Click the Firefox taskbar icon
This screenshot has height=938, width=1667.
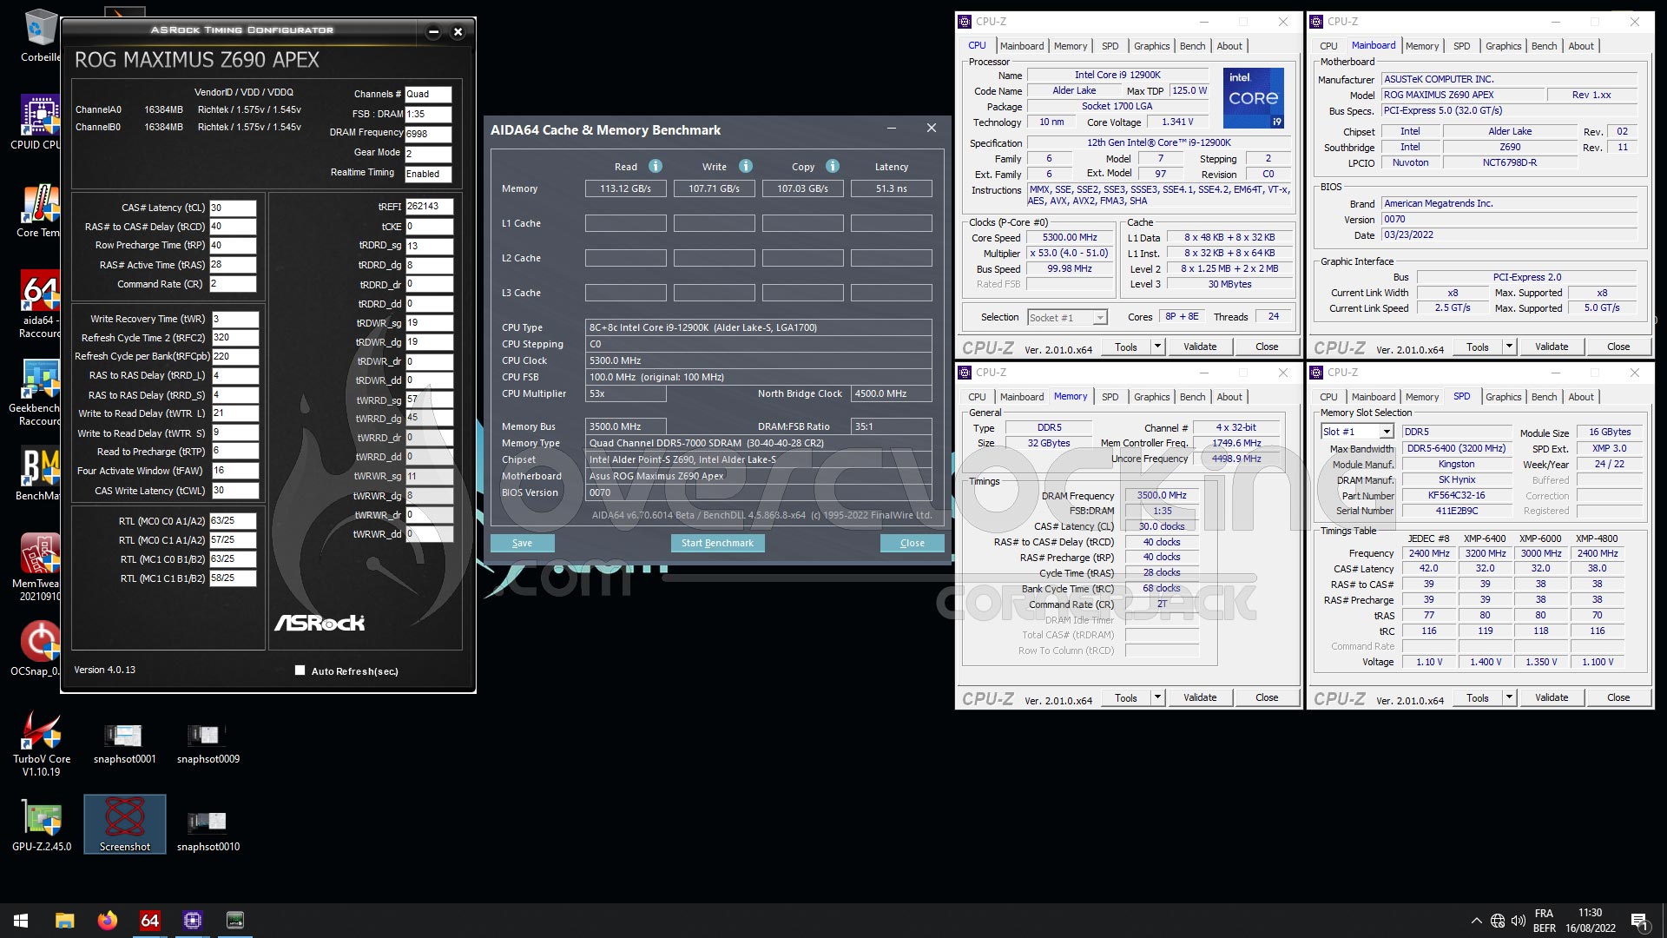[x=107, y=920]
